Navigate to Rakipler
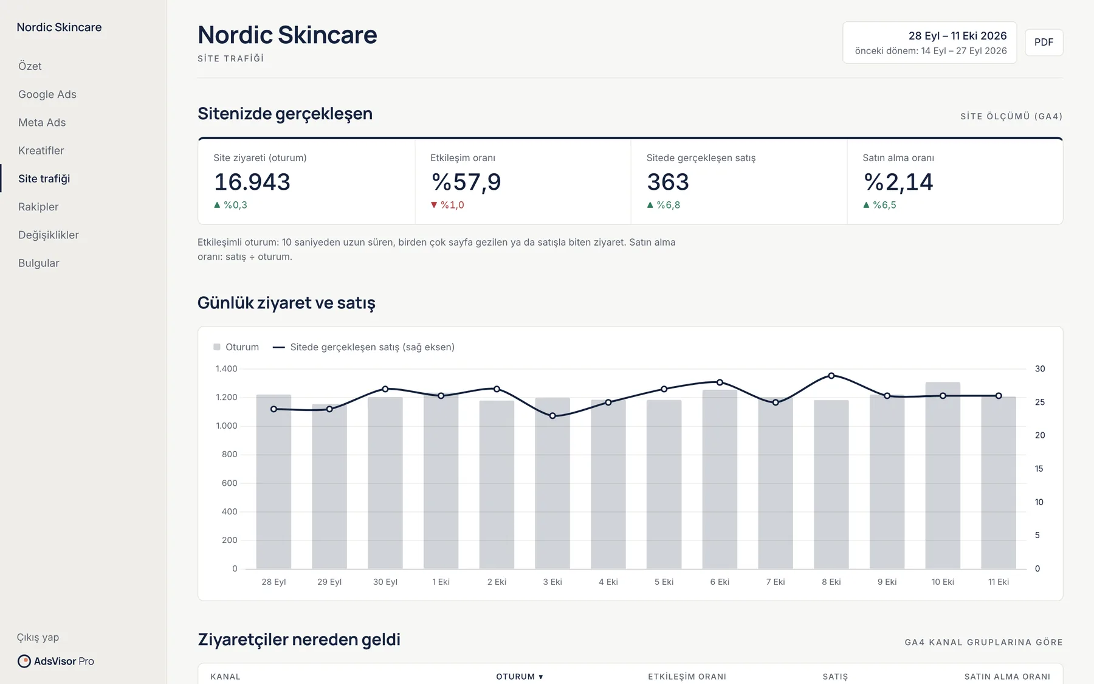Viewport: 1094px width, 684px height. [38, 207]
